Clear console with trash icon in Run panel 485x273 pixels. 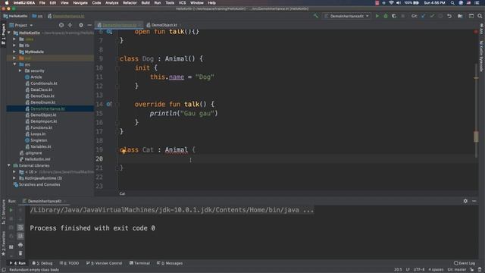tap(20, 253)
